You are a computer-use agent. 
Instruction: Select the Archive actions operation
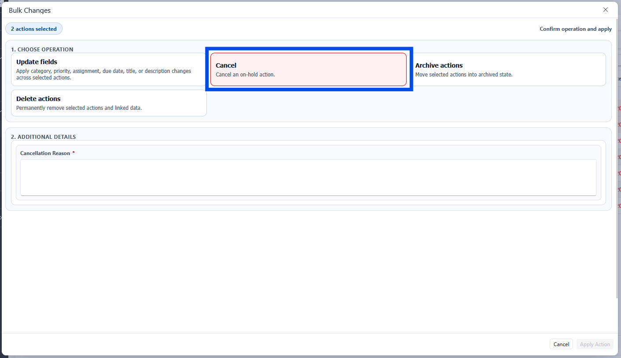point(508,69)
